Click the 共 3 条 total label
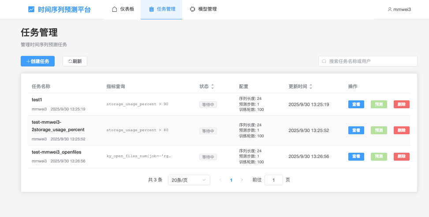The image size is (429, 217). pyautogui.click(x=155, y=180)
